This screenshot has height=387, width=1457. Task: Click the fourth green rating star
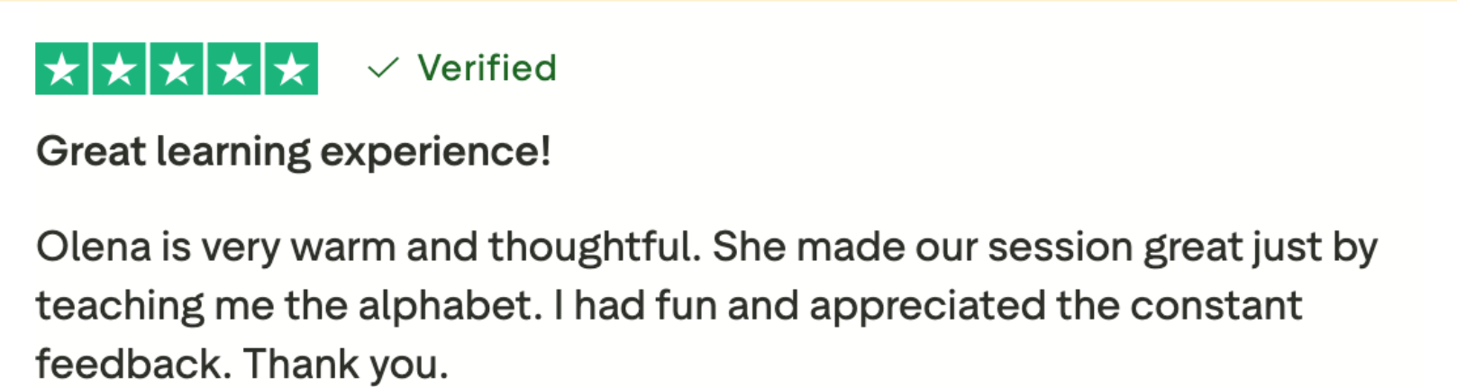click(x=234, y=68)
